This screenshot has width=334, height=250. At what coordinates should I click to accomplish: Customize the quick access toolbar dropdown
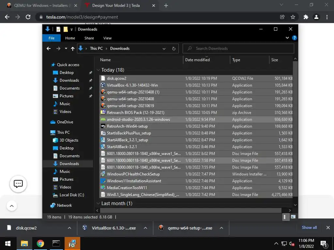[71, 30]
